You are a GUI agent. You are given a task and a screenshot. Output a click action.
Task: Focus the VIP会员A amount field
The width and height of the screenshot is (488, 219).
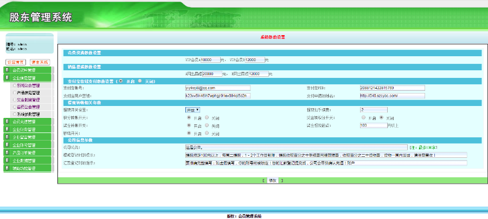(210, 59)
